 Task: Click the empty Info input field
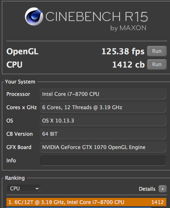pyautogui.click(x=103, y=160)
